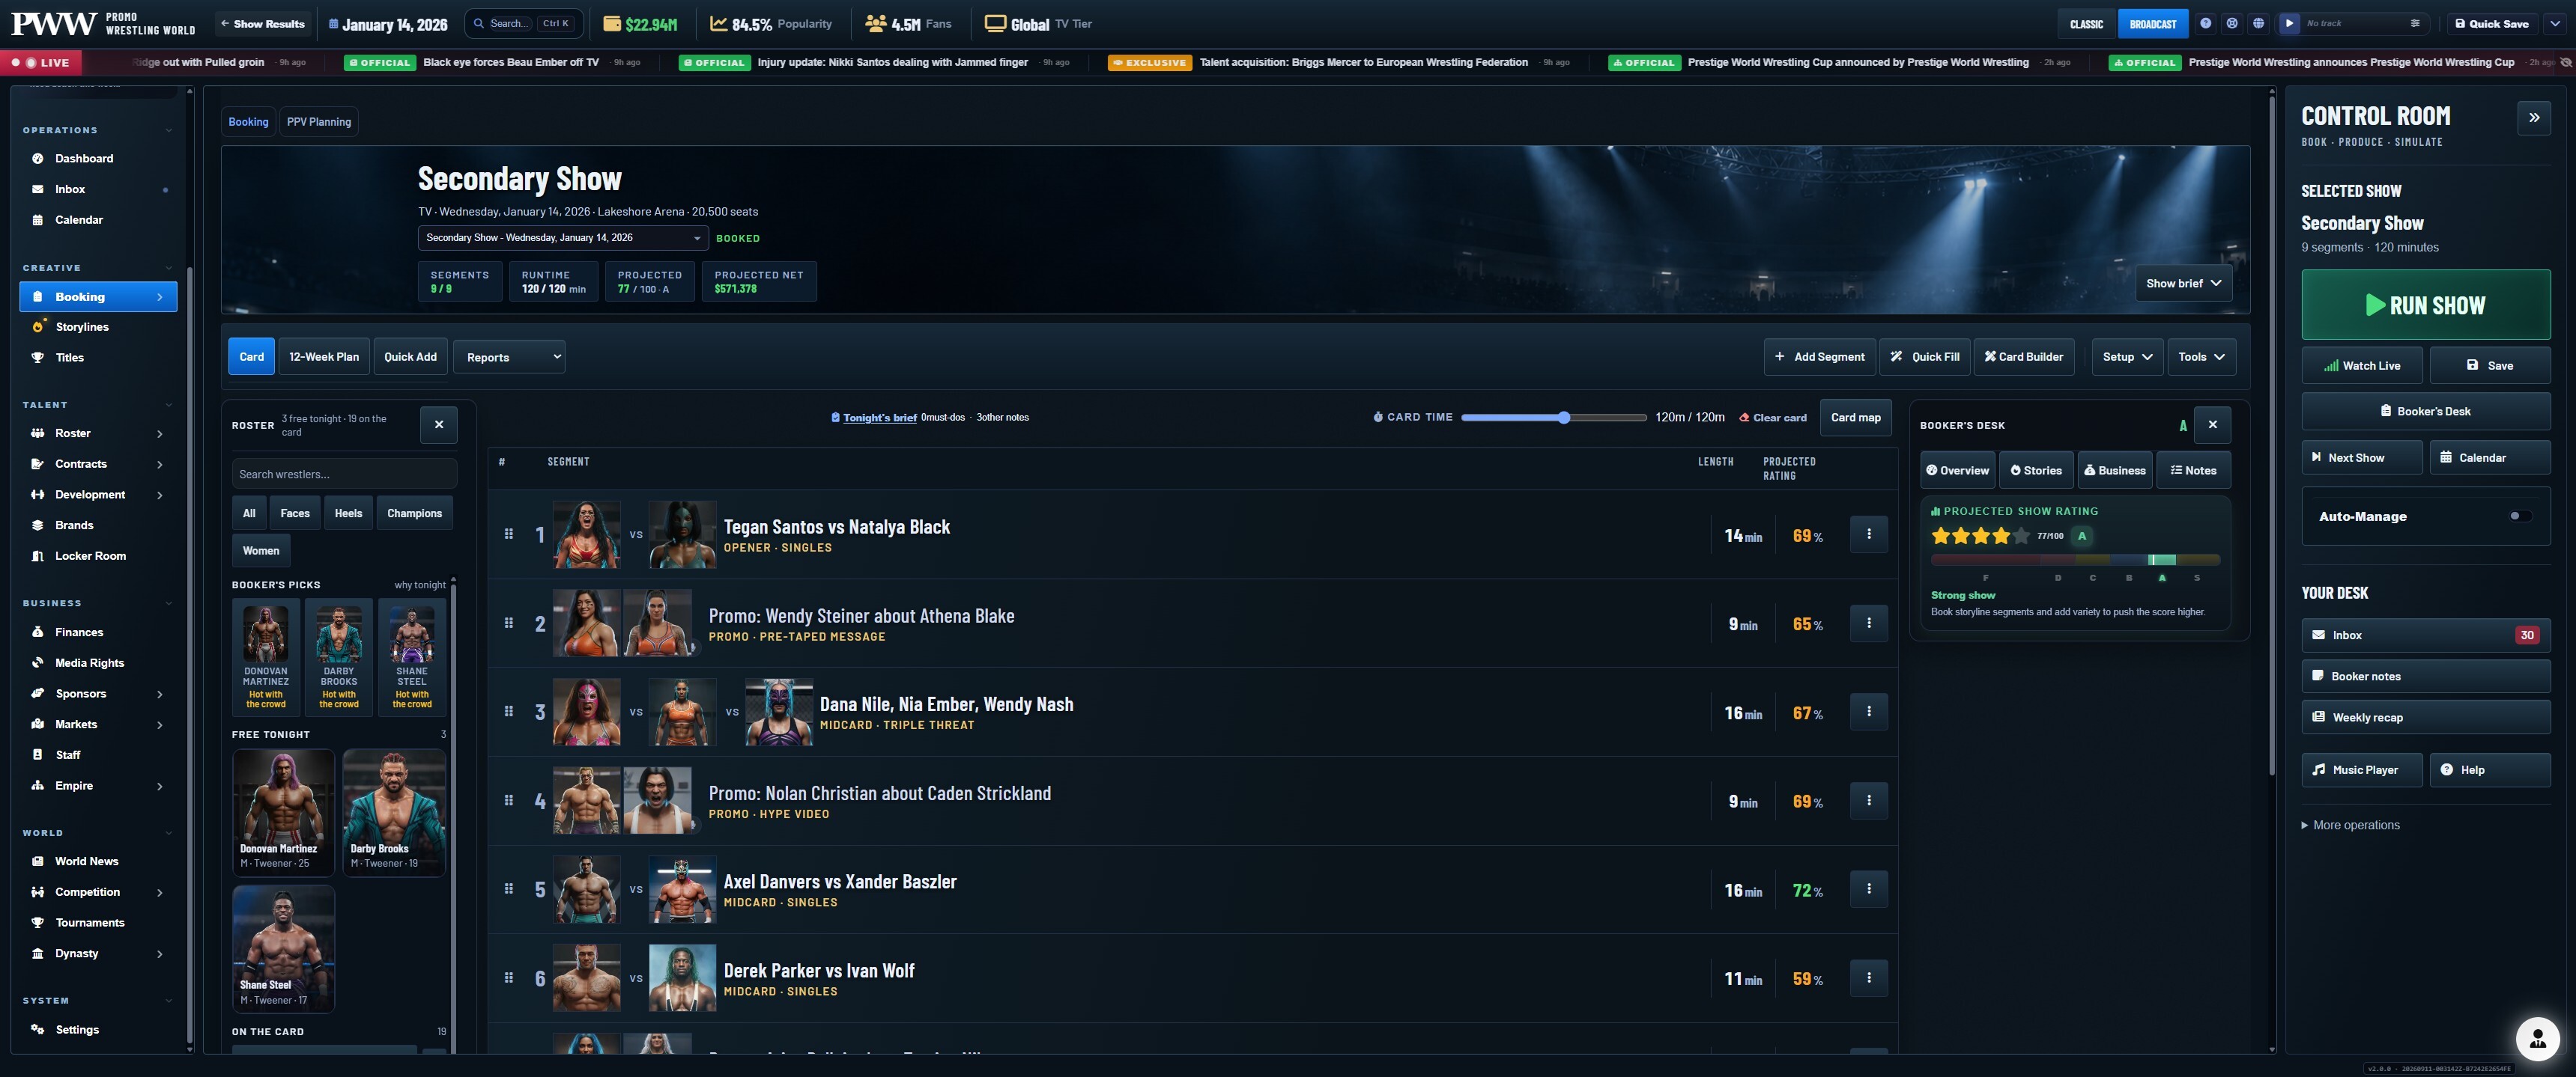The image size is (2576, 1077).
Task: Close the Booker's Desk panel
Action: pos(2212,424)
